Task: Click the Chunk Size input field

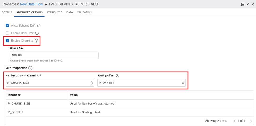Action: 54,55
